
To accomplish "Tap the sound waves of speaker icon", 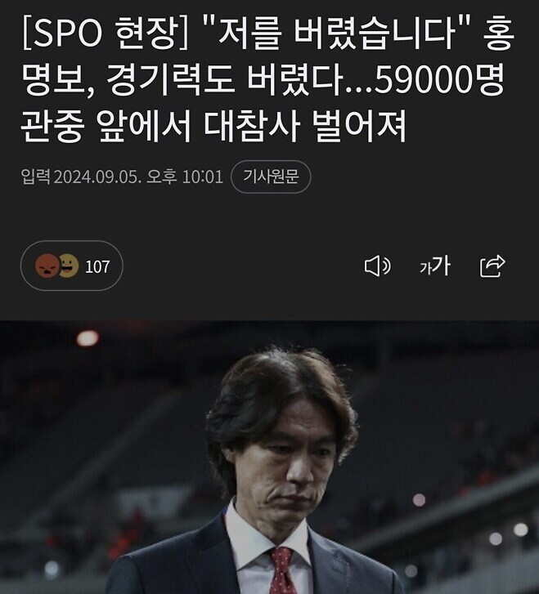I will 387,266.
